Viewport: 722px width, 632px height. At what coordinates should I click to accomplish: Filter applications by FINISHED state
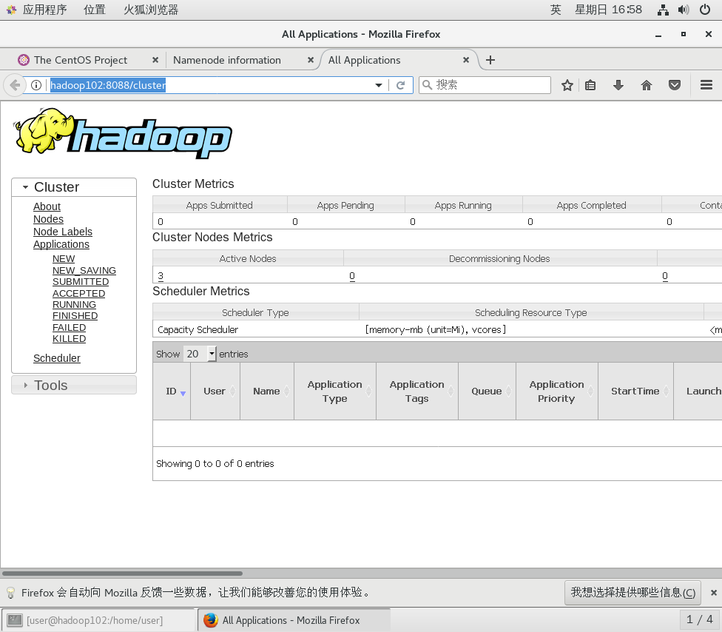(x=75, y=315)
